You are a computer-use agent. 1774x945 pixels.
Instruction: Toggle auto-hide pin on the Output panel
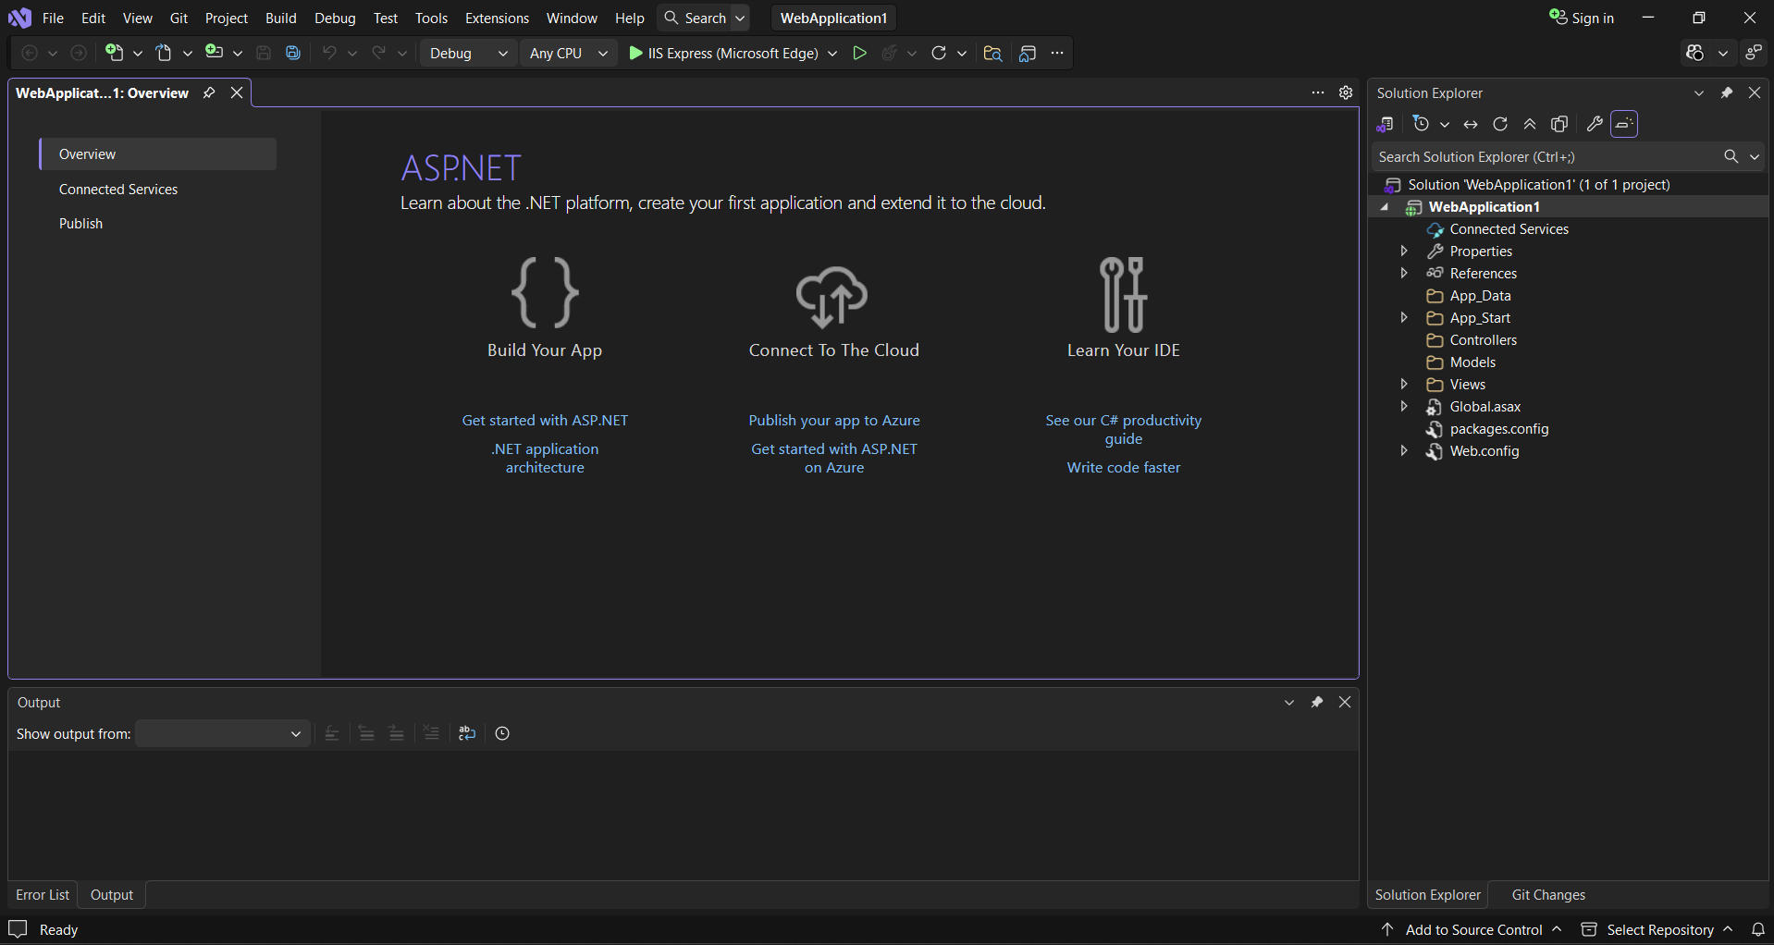point(1317,702)
